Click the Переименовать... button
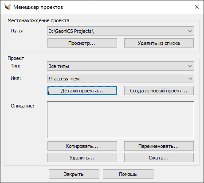204x183 pixels. 159,146
